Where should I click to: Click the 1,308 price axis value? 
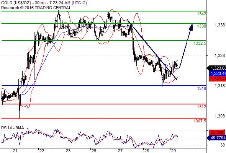[219, 116]
